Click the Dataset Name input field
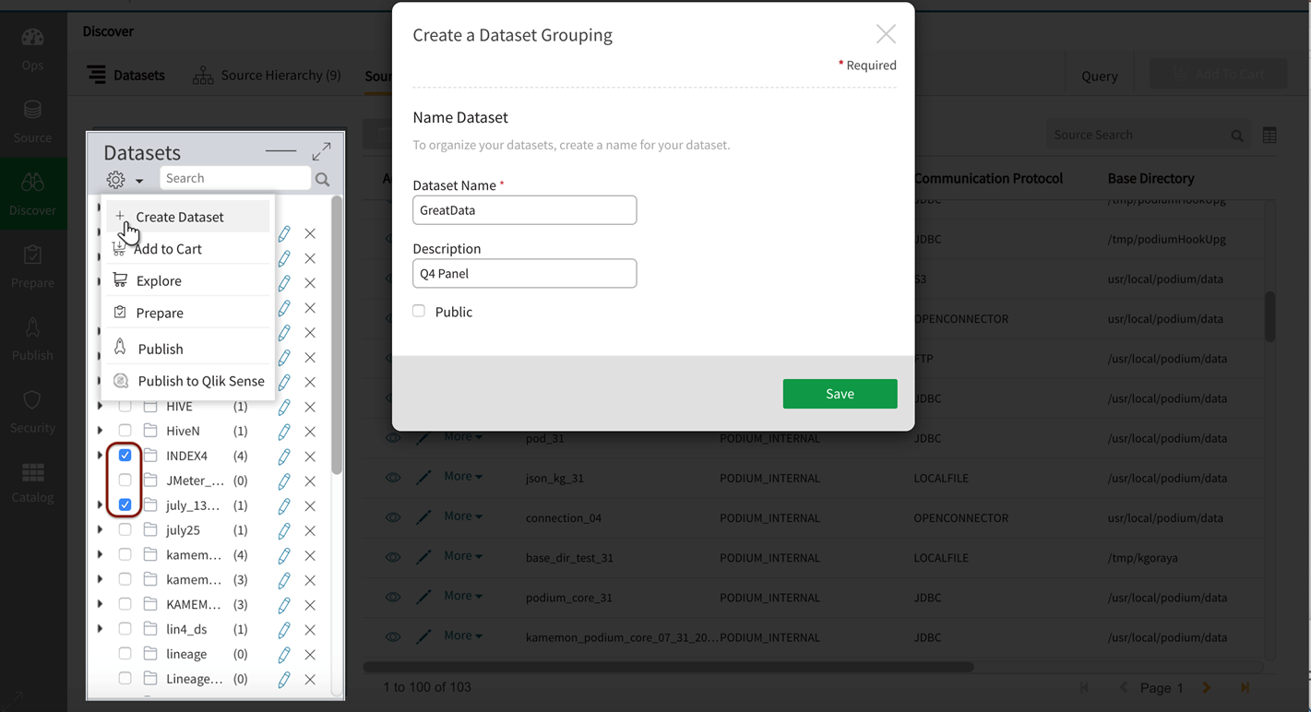This screenshot has width=1311, height=712. coord(524,210)
